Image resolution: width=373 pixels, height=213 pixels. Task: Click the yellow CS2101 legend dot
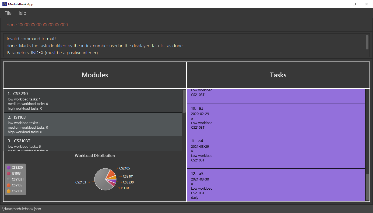pyautogui.click(x=9, y=191)
